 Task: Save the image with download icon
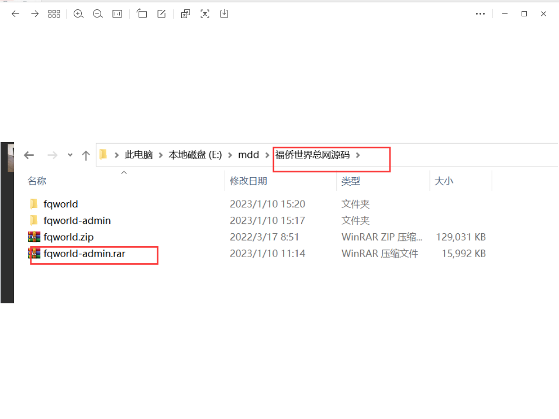224,13
